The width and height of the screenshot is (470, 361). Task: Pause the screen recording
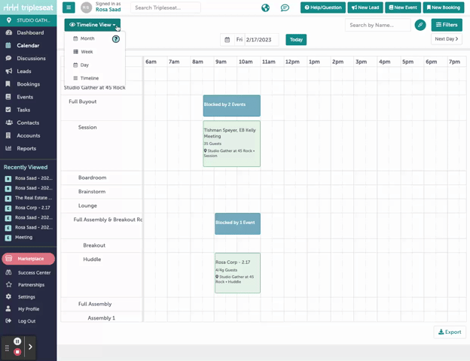click(17, 341)
